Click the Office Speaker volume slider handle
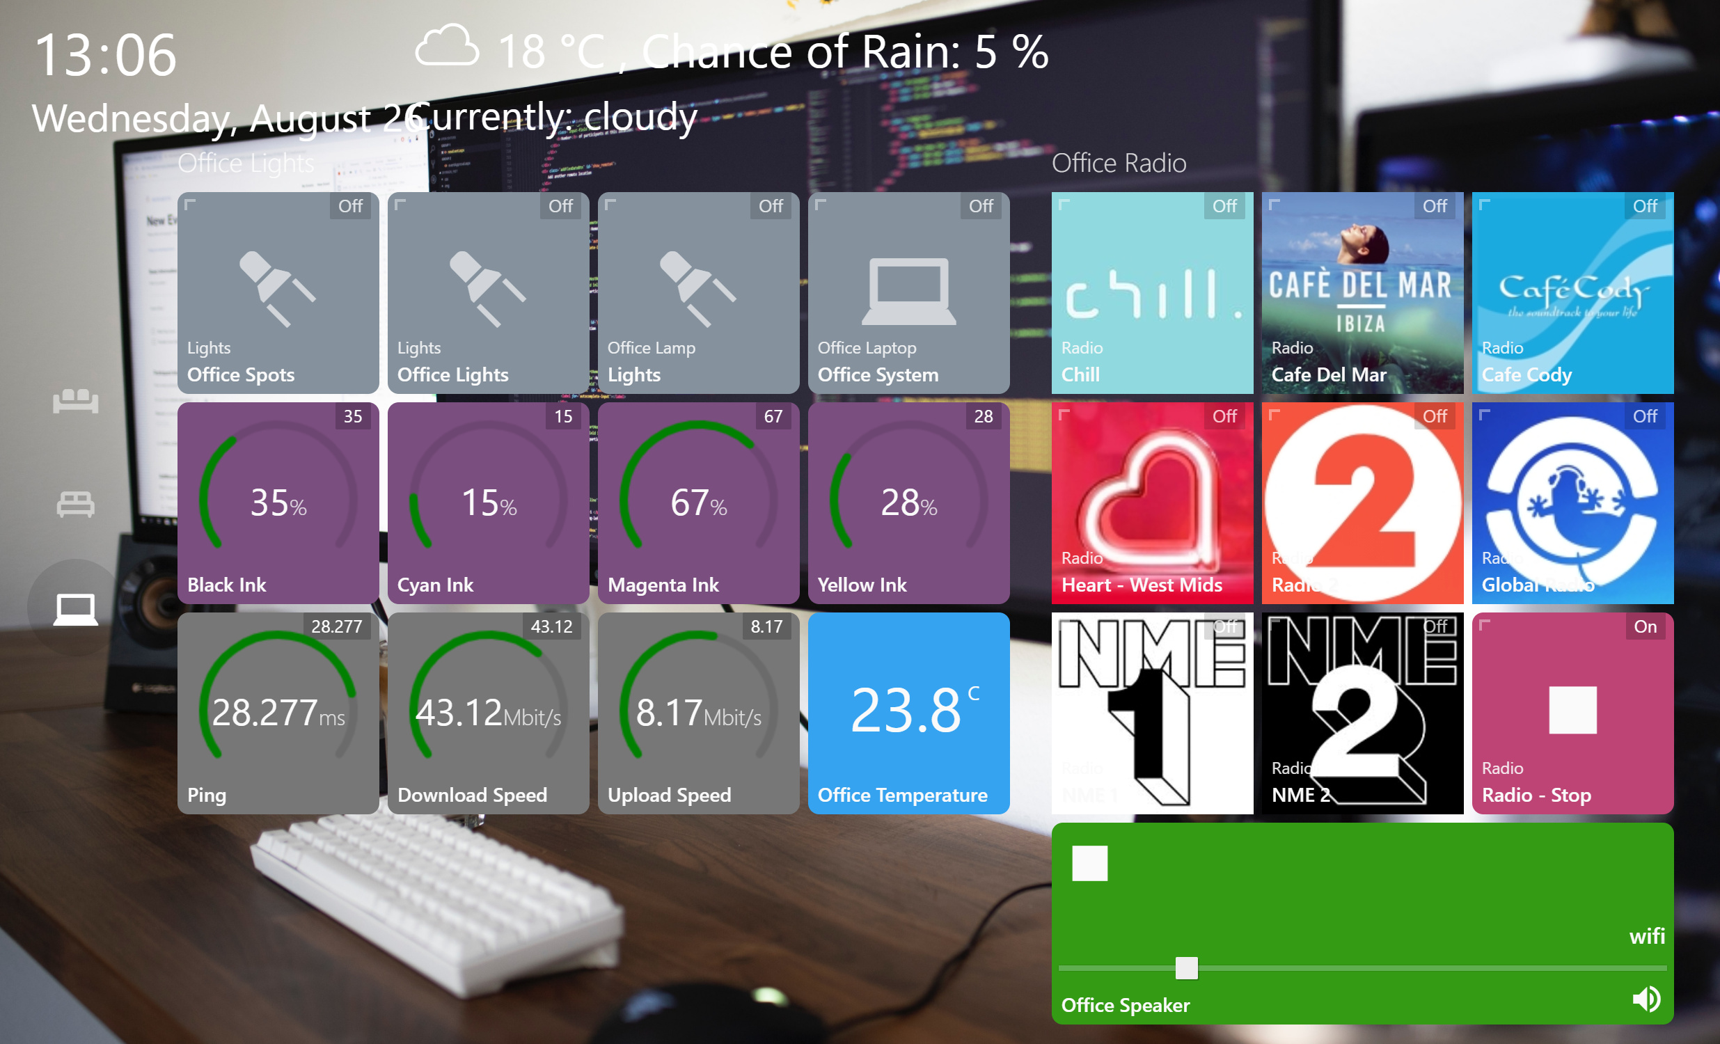This screenshot has height=1044, width=1720. [1186, 968]
